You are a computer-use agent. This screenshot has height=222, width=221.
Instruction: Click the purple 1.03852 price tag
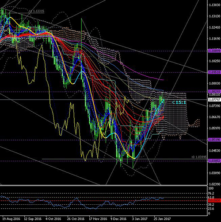pyautogui.click(x=214, y=161)
